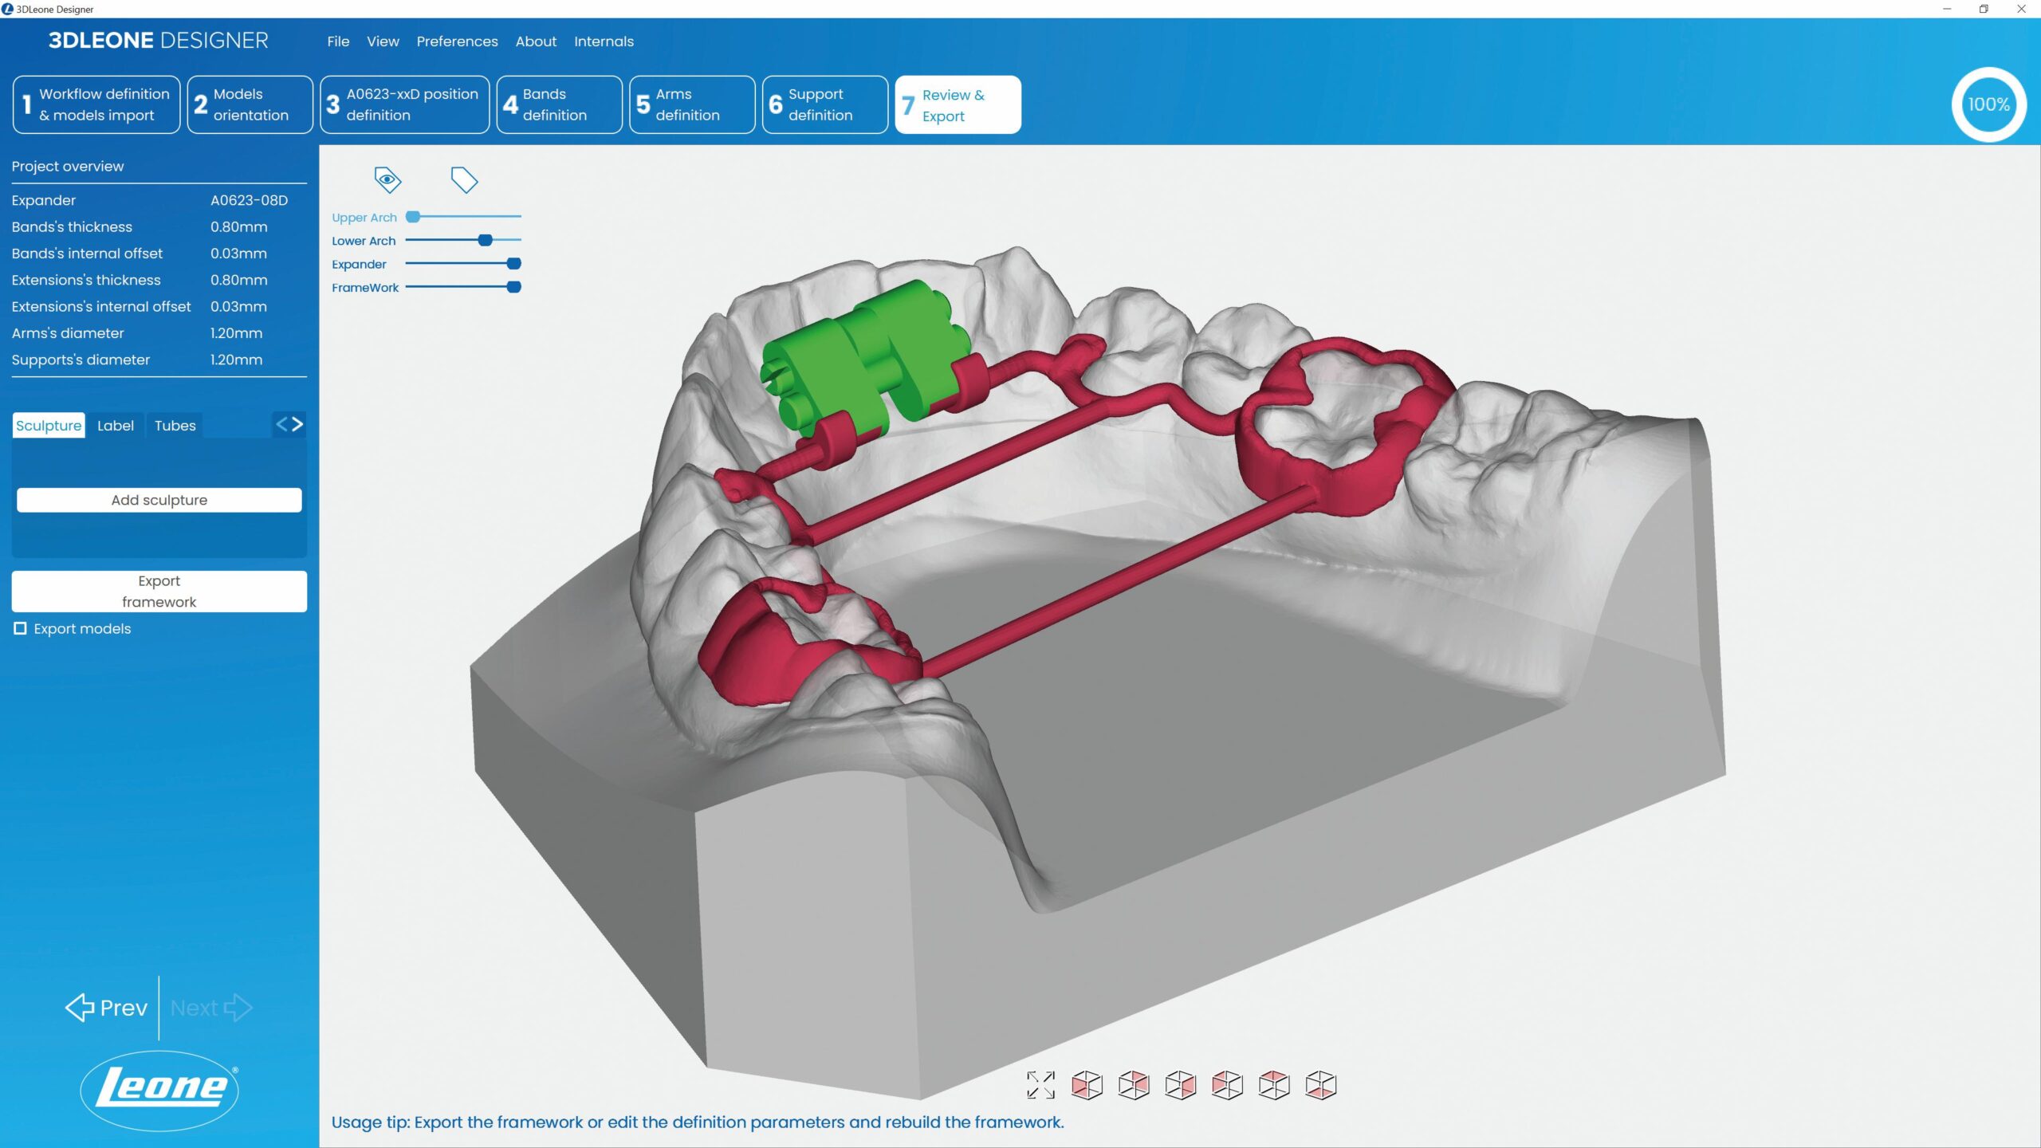This screenshot has width=2041, height=1148.
Task: Select the third cube view icon, front-right face highlighted
Action: (x=1181, y=1085)
